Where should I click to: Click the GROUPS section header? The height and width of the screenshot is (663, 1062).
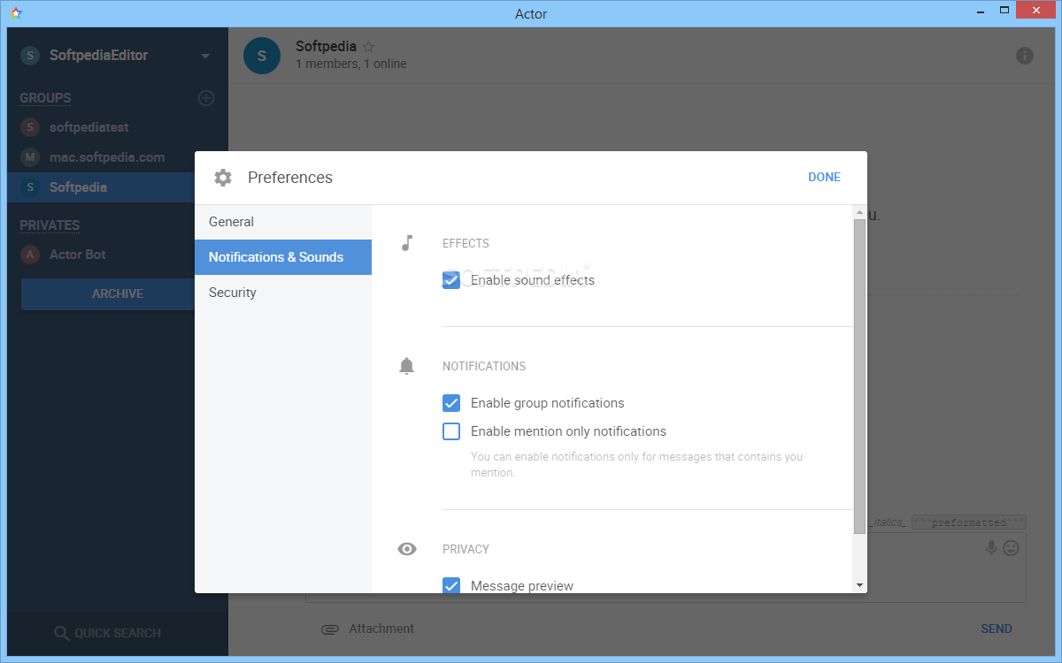point(45,98)
